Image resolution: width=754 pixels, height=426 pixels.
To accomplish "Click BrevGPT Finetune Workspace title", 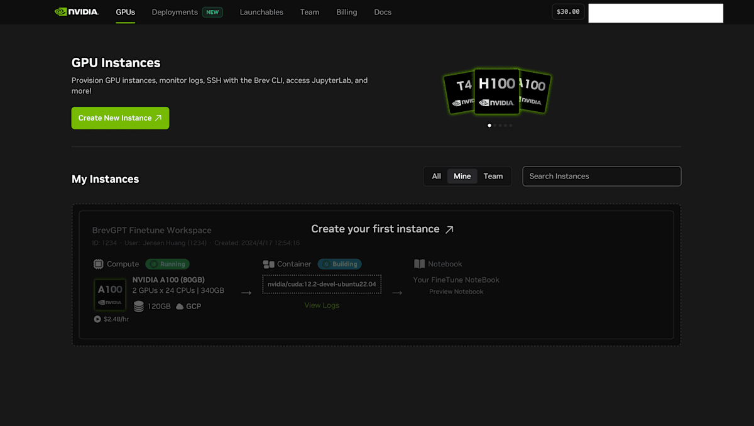I will [x=152, y=231].
